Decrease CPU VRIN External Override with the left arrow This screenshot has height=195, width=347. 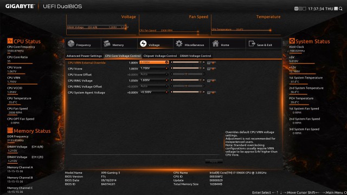coord(171,62)
